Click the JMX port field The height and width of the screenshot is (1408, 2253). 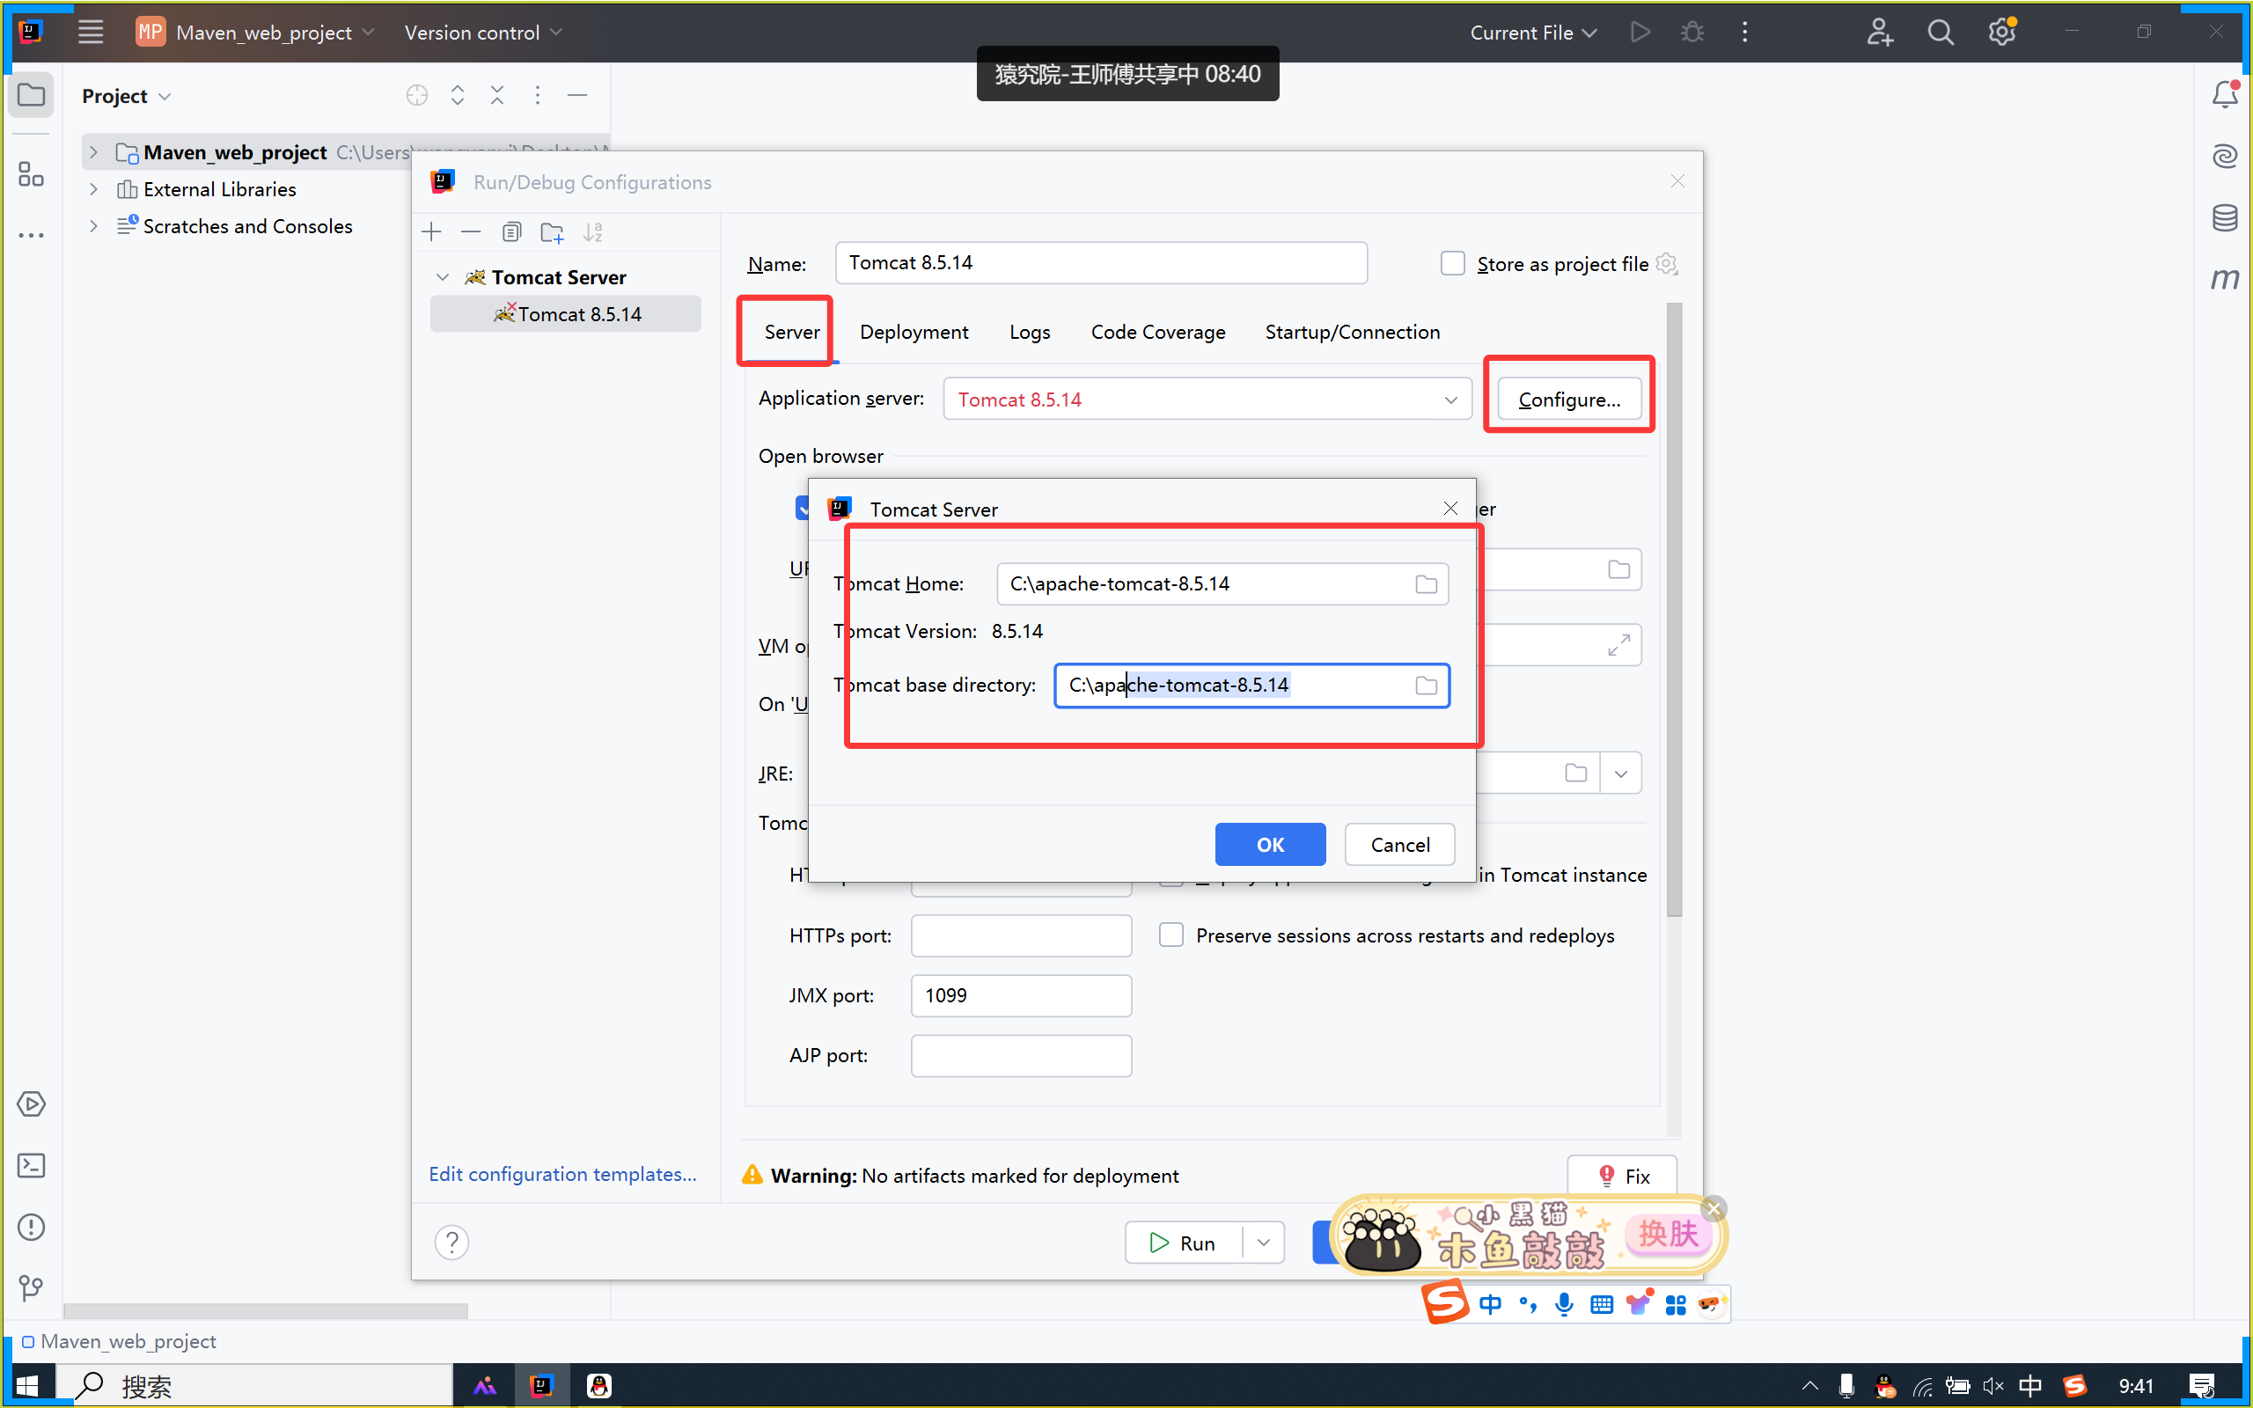pyautogui.click(x=1020, y=995)
